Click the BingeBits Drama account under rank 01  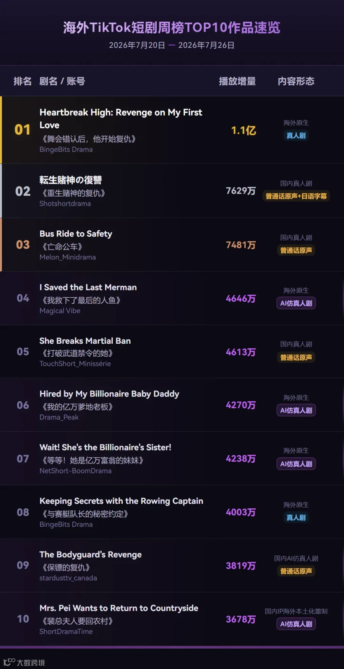coord(66,149)
